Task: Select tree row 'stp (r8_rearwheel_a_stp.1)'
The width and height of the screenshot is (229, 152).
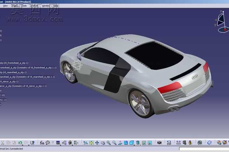Action: [13, 72]
